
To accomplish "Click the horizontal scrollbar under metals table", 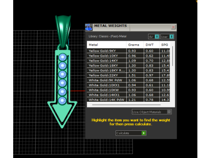I will (x=126, y=105).
